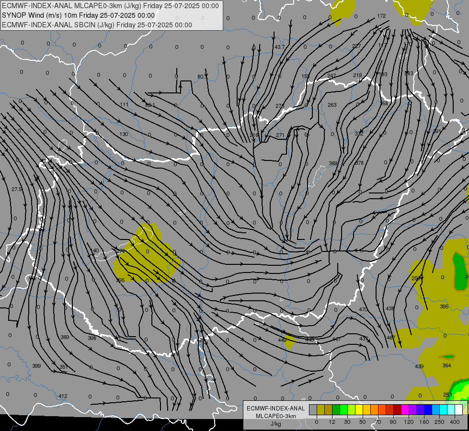
Task: Click the map value 332
Action: (x=359, y=134)
